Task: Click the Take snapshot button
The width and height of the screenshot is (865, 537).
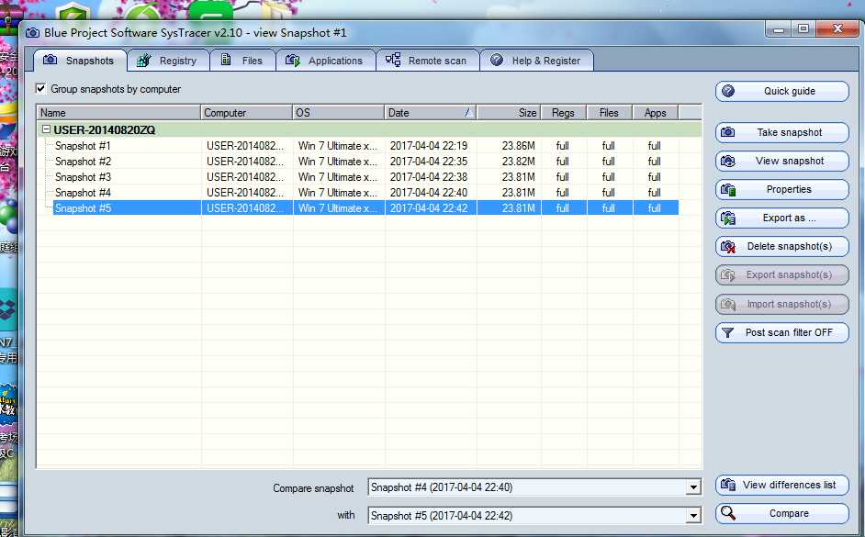Action: [x=782, y=132]
